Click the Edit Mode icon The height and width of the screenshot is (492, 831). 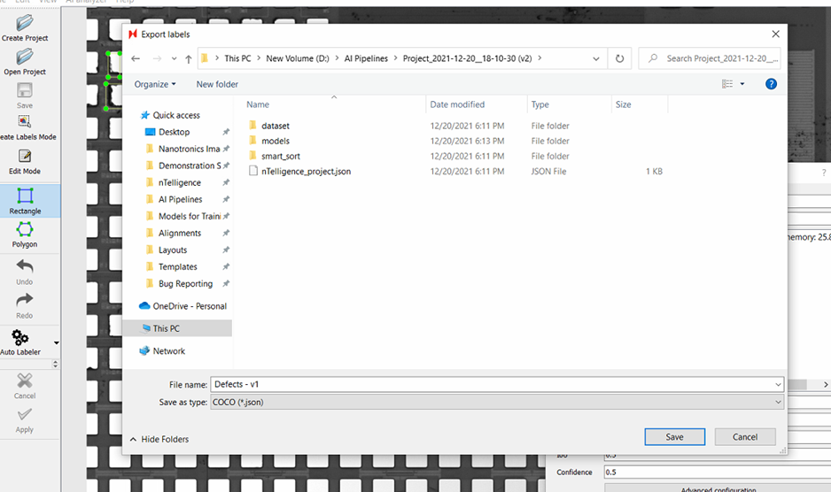pos(25,158)
